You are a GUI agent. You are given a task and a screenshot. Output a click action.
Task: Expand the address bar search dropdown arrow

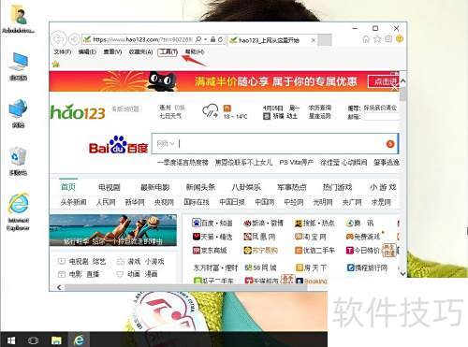point(206,39)
